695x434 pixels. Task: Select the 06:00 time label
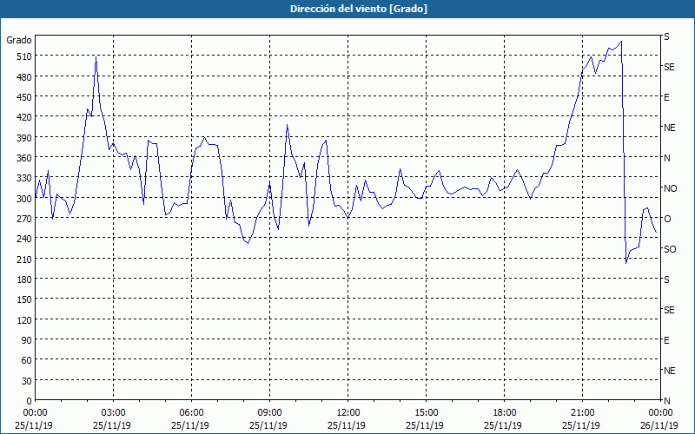coord(191,413)
